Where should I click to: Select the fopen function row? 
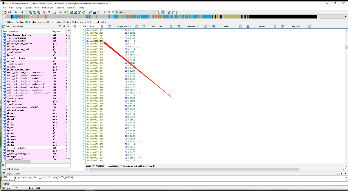click(x=35, y=128)
